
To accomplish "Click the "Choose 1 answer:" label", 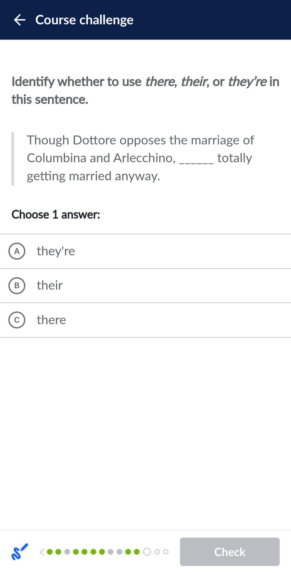I will (56, 214).
